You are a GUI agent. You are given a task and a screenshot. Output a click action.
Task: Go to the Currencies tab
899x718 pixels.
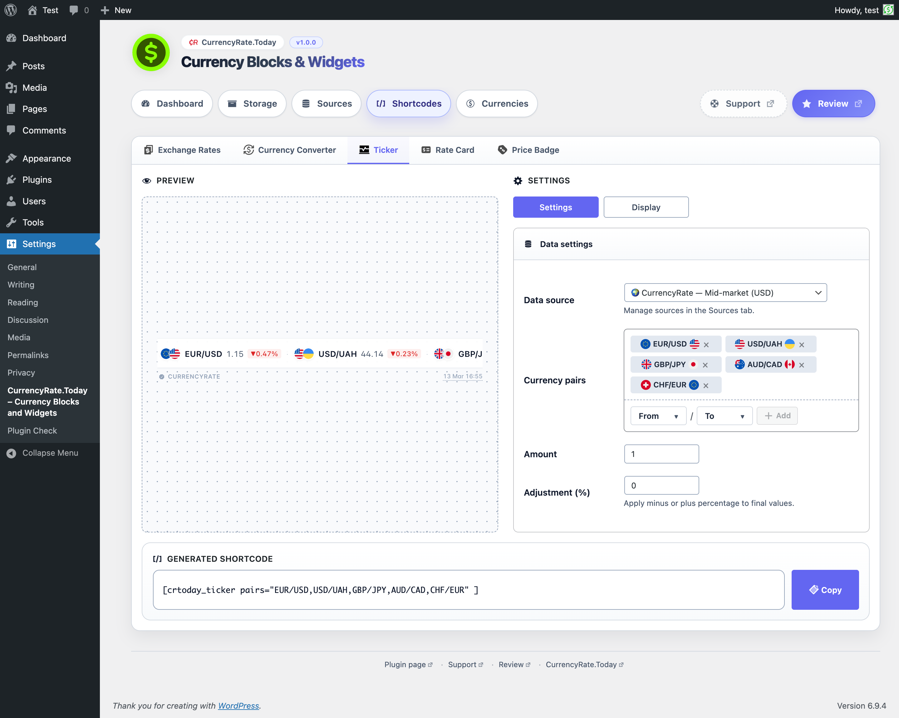pos(496,103)
